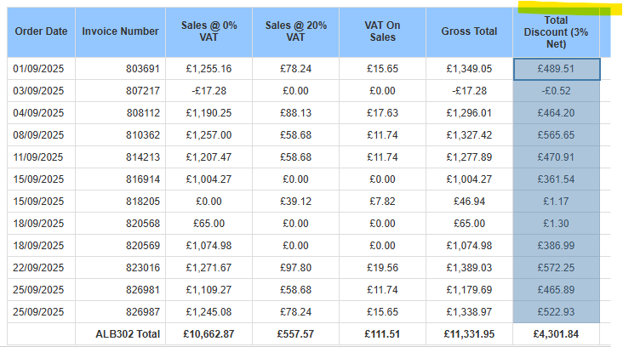
Task: Click the ALB302 Total label cell
Action: coord(120,334)
